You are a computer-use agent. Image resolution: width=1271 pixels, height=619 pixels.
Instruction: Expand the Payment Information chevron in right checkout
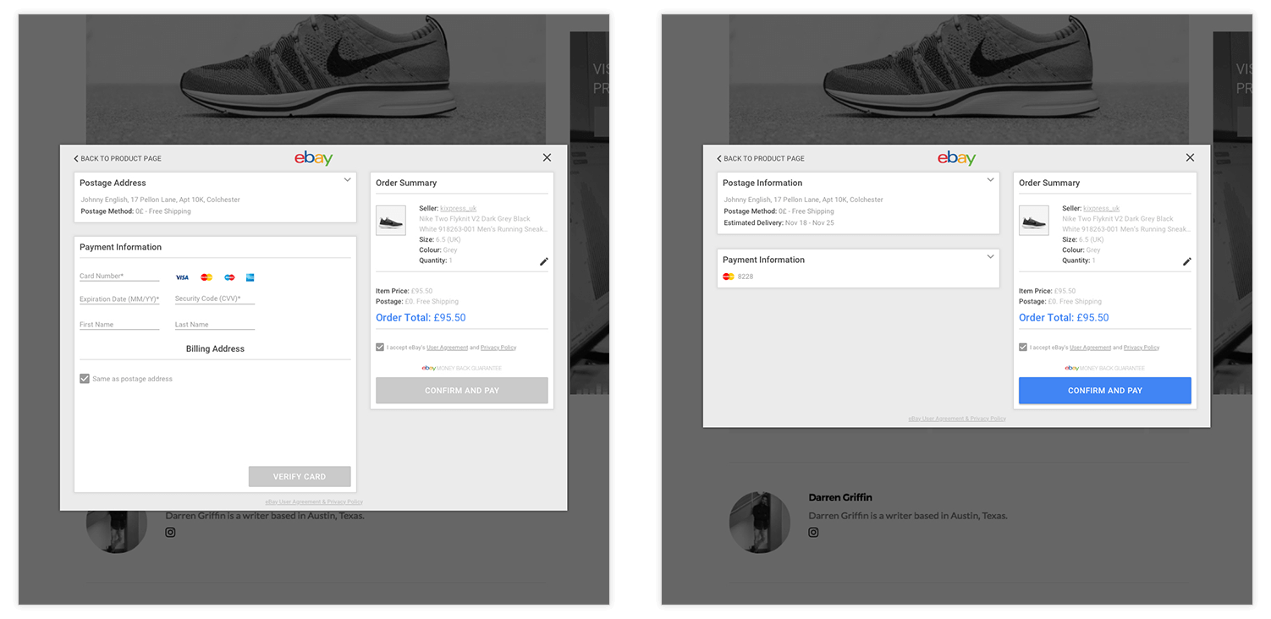(990, 256)
